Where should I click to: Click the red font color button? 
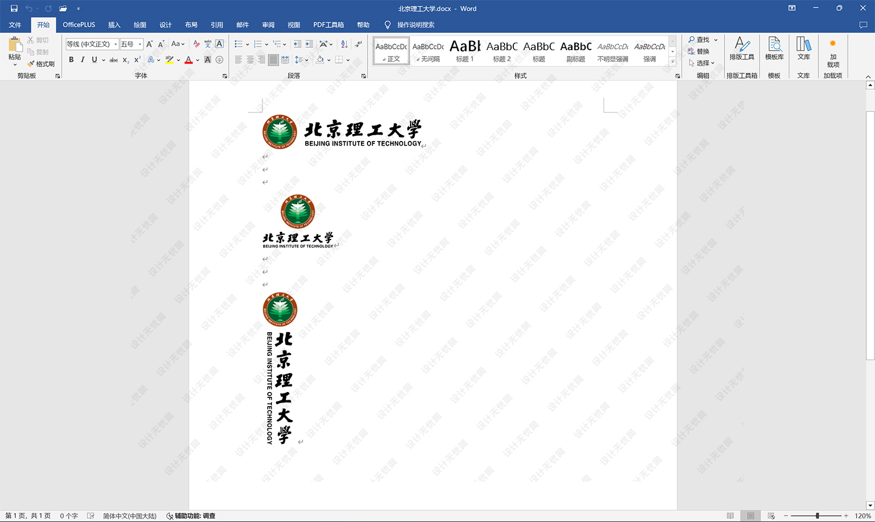coord(188,60)
